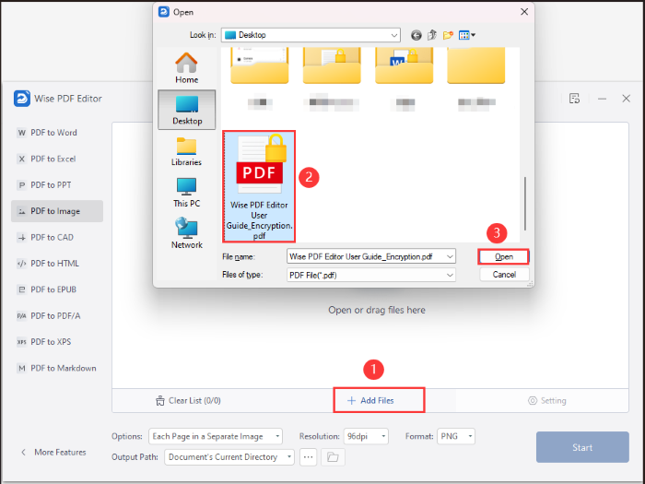Open the history icon in the title bar
645x484 pixels.
(574, 99)
